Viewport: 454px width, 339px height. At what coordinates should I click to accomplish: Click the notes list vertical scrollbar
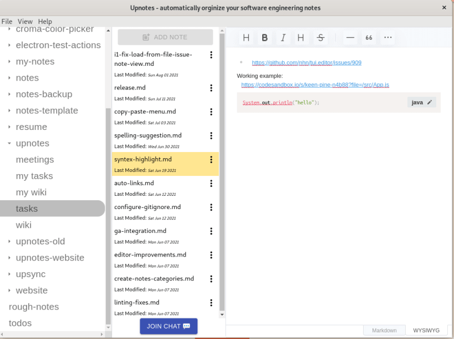click(x=222, y=172)
